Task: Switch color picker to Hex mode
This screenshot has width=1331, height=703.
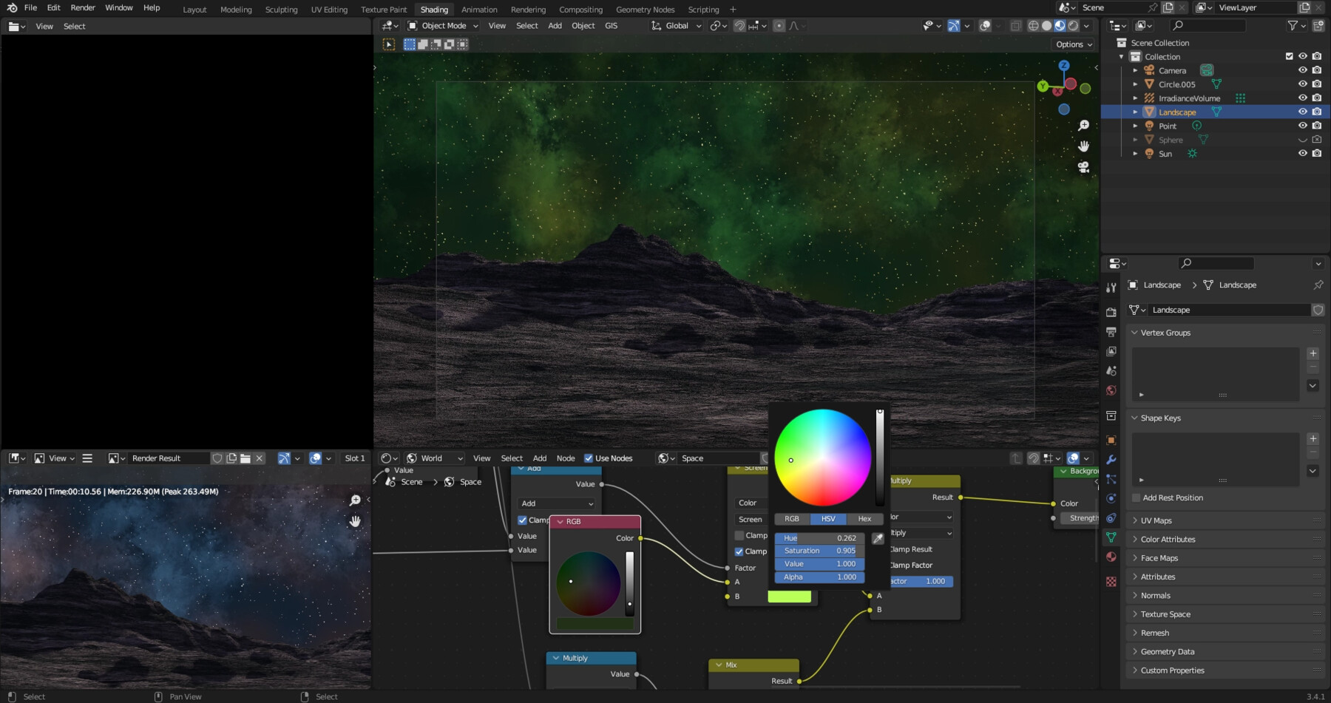Action: (x=864, y=518)
